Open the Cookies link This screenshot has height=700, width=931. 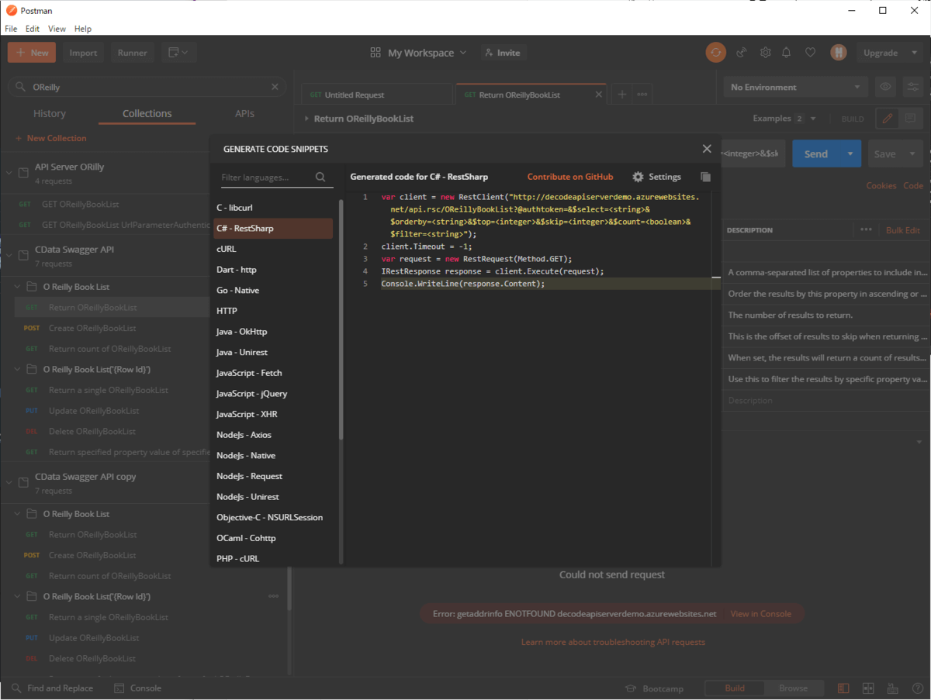click(x=881, y=185)
